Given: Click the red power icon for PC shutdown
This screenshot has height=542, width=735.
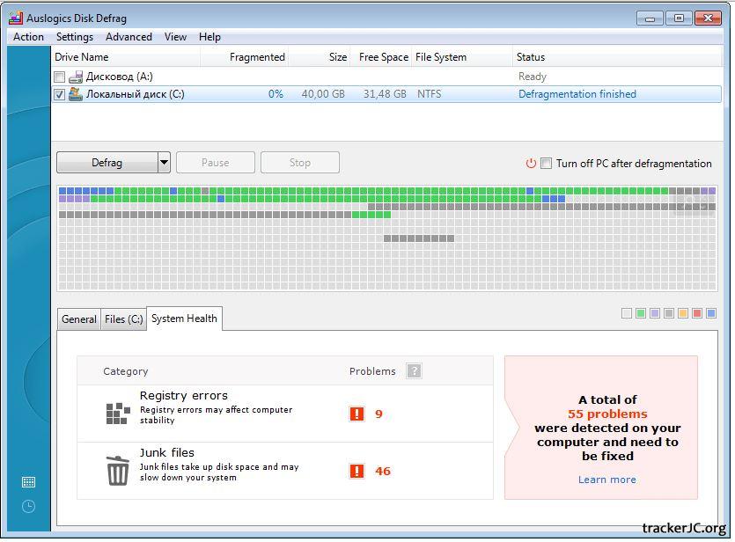Looking at the screenshot, I should 531,164.
